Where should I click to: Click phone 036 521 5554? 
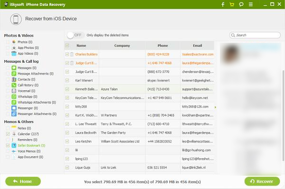(157, 168)
